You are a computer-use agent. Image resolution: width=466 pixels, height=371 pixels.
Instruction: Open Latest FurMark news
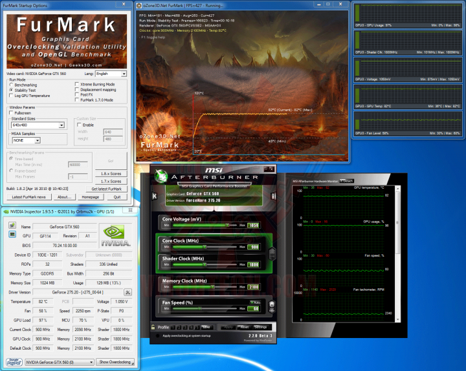coord(29,197)
